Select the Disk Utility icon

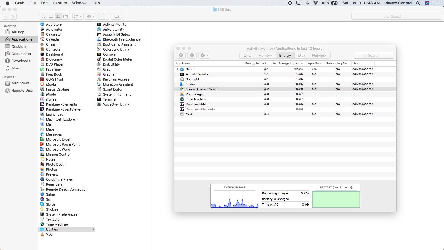[99, 64]
